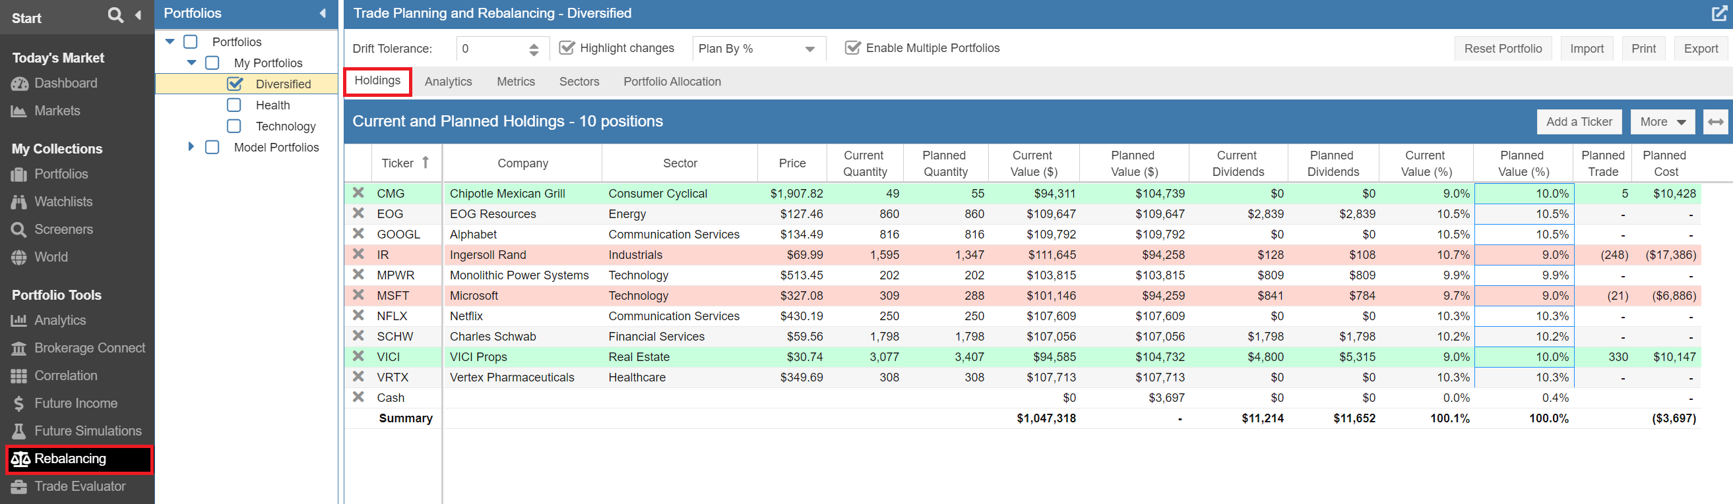This screenshot has height=504, width=1733.
Task: Expand the Model Portfolios tree node
Action: 191,146
